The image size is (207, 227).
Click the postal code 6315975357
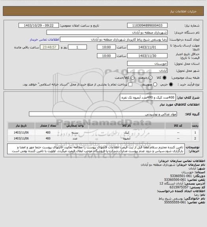179,187
